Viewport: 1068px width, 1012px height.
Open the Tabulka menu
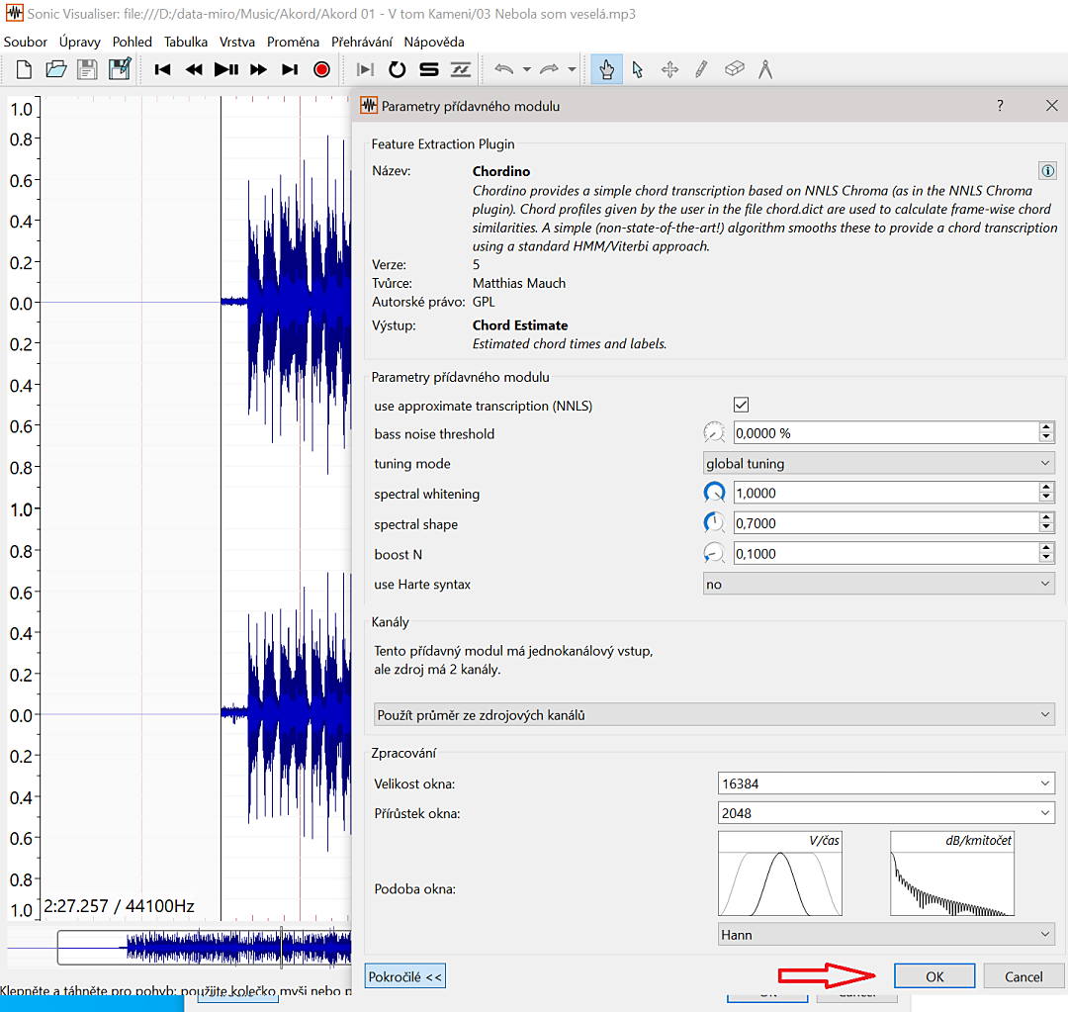(186, 42)
